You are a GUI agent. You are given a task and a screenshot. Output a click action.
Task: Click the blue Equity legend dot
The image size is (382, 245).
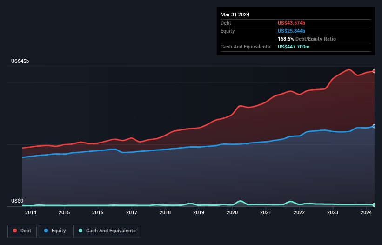(x=46, y=231)
